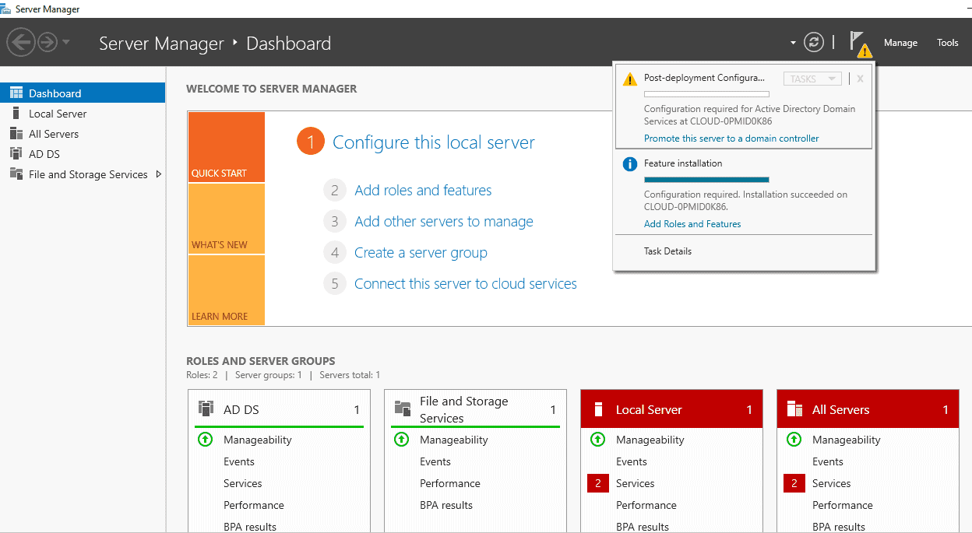
Task: Open Task Details in notifications panel
Action: 667,251
